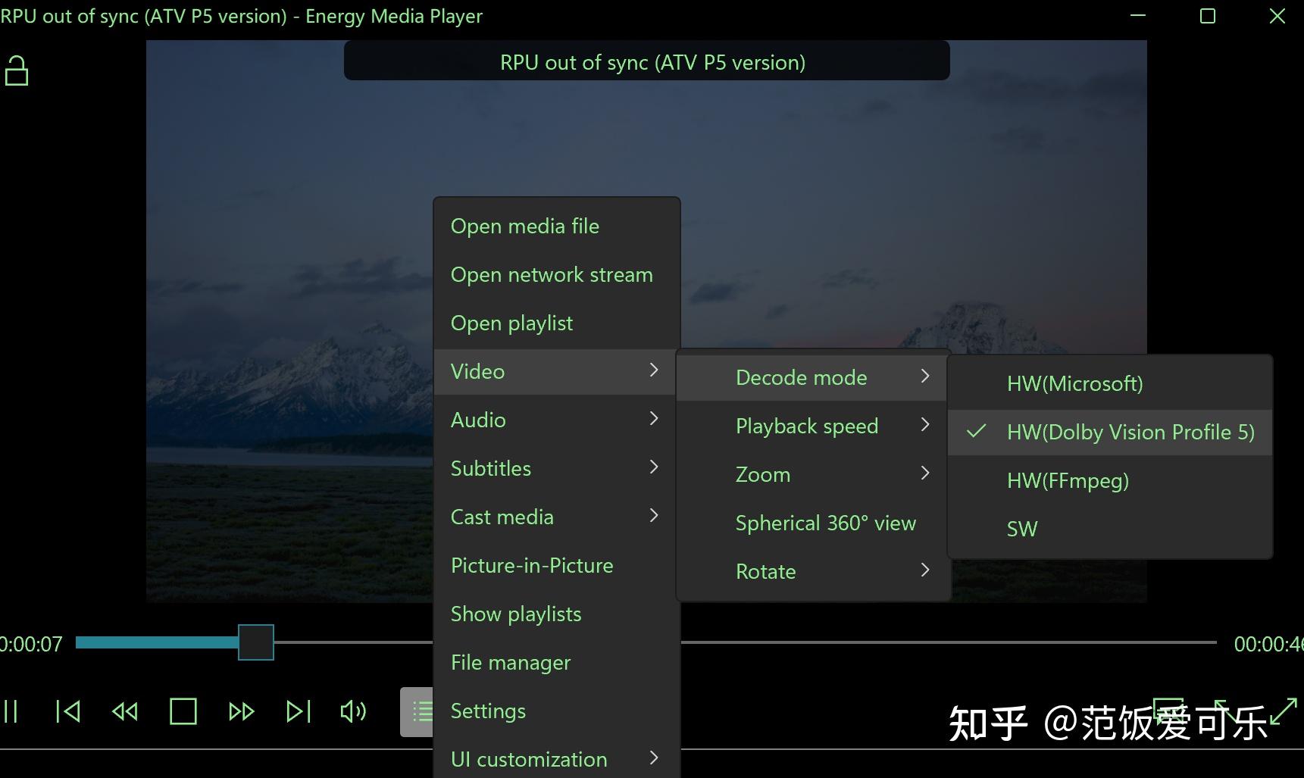Open the volume speaker icon
Screen dimensions: 1304x778
click(x=352, y=711)
